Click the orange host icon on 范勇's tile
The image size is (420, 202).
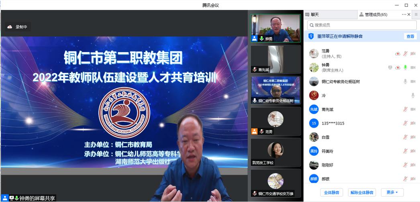(254, 132)
